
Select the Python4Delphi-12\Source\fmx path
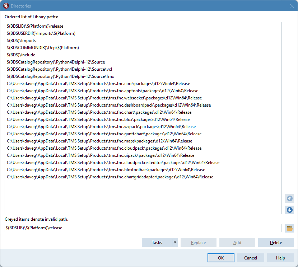point(143,76)
